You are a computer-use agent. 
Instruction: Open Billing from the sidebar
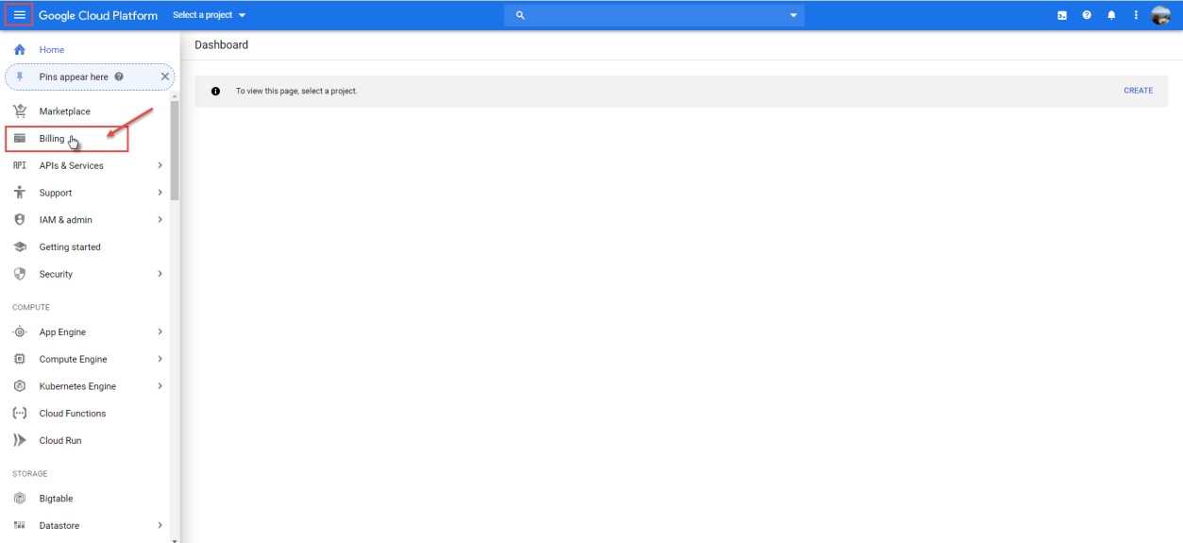click(52, 139)
